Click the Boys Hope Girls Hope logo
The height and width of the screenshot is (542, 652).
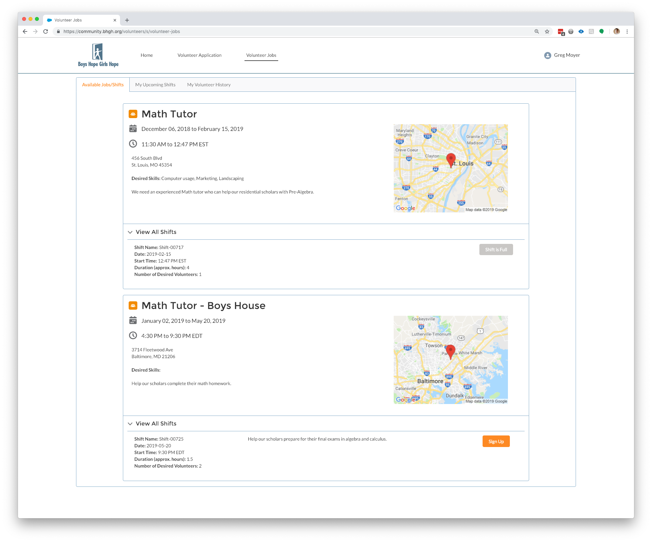[x=98, y=55]
